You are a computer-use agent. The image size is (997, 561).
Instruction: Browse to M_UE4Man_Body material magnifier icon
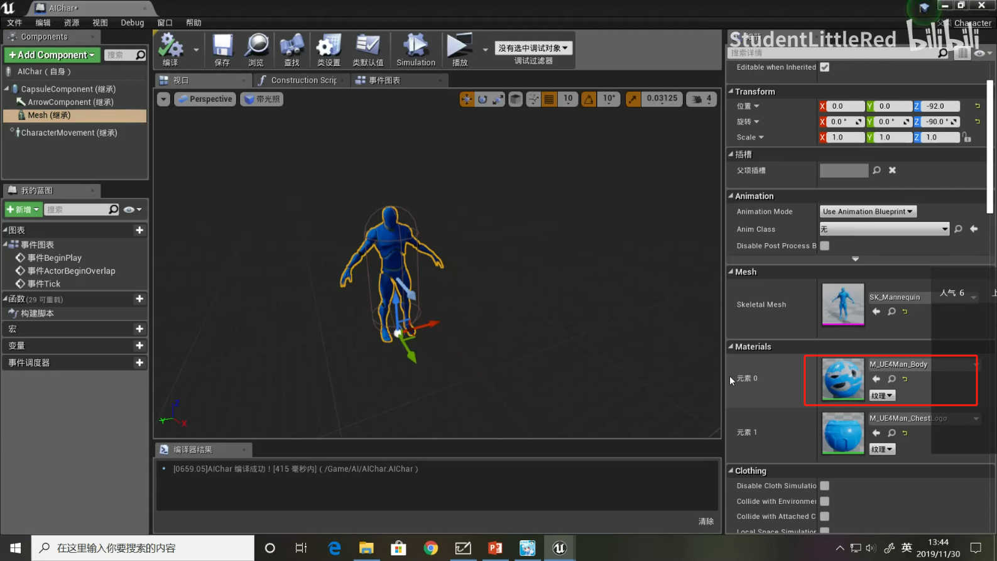(891, 379)
